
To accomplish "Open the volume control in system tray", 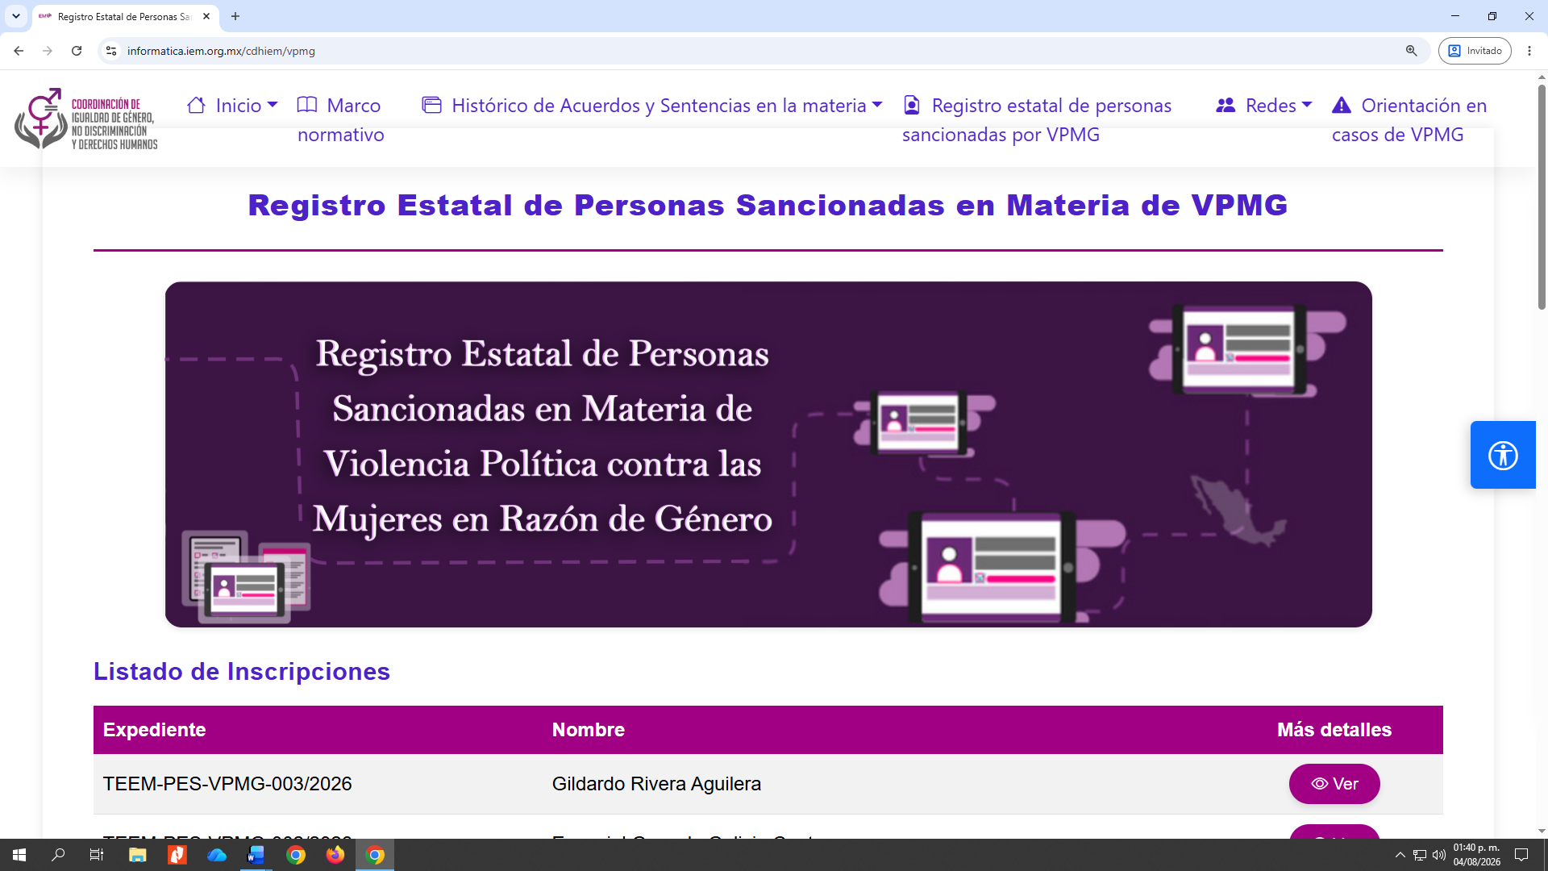I will pos(1439,855).
